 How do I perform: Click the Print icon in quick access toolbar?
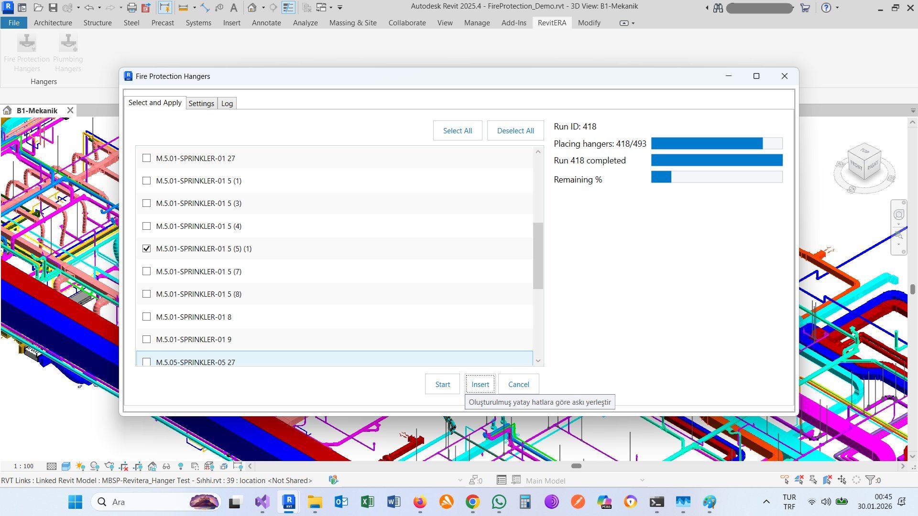pyautogui.click(x=132, y=8)
